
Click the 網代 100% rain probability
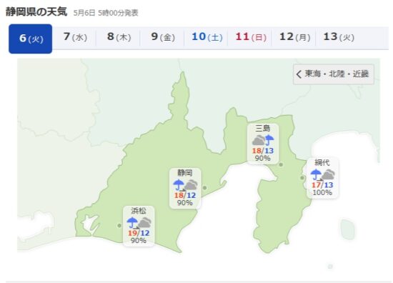(322, 192)
